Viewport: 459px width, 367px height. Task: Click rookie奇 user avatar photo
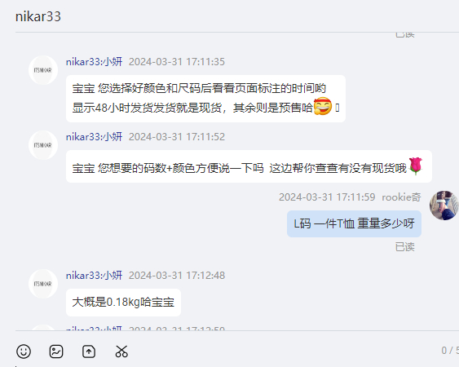(444, 206)
